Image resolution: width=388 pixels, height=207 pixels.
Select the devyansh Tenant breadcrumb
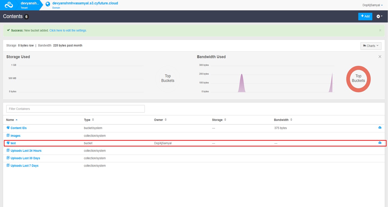point(29,5)
